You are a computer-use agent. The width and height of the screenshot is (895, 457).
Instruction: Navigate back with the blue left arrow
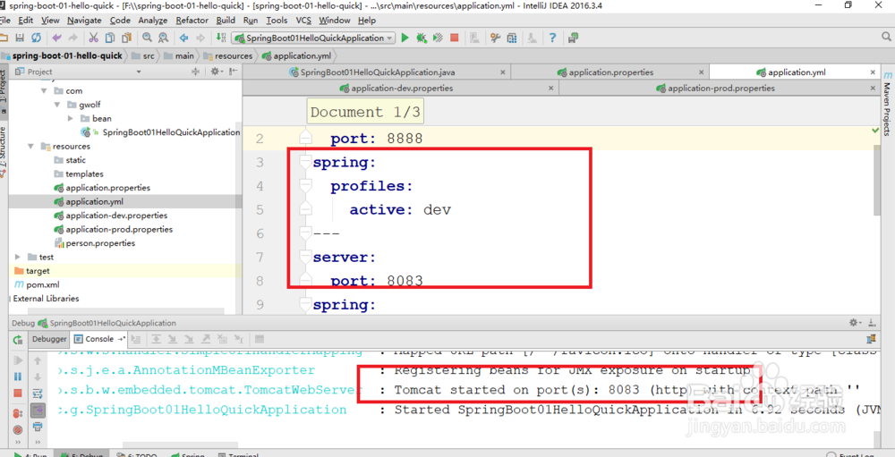point(183,38)
